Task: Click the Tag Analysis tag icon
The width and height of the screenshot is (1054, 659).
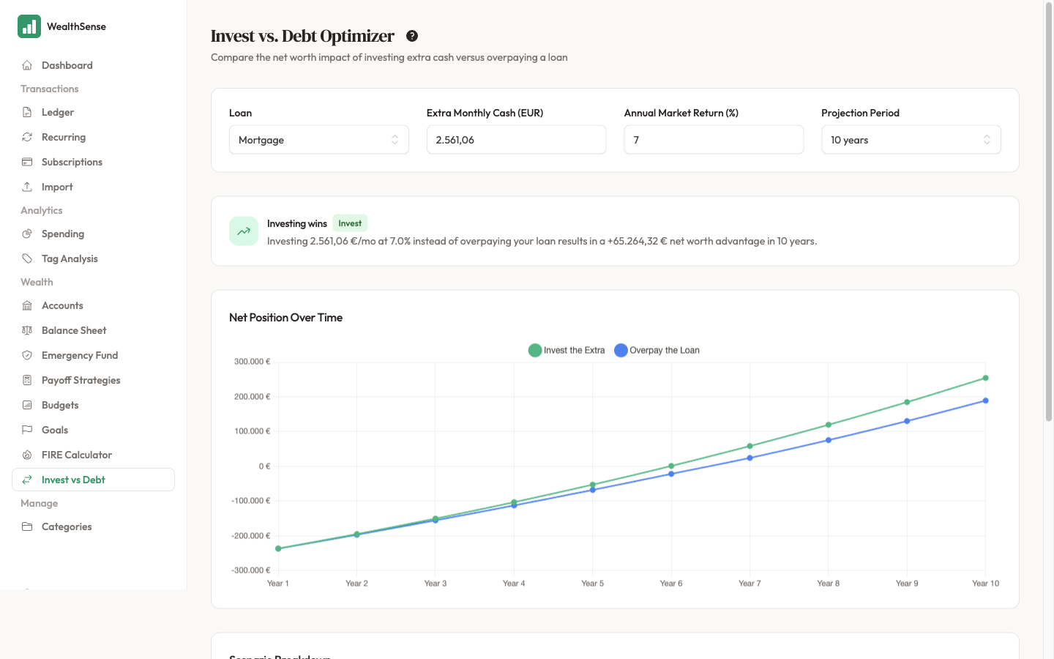Action: 27,258
